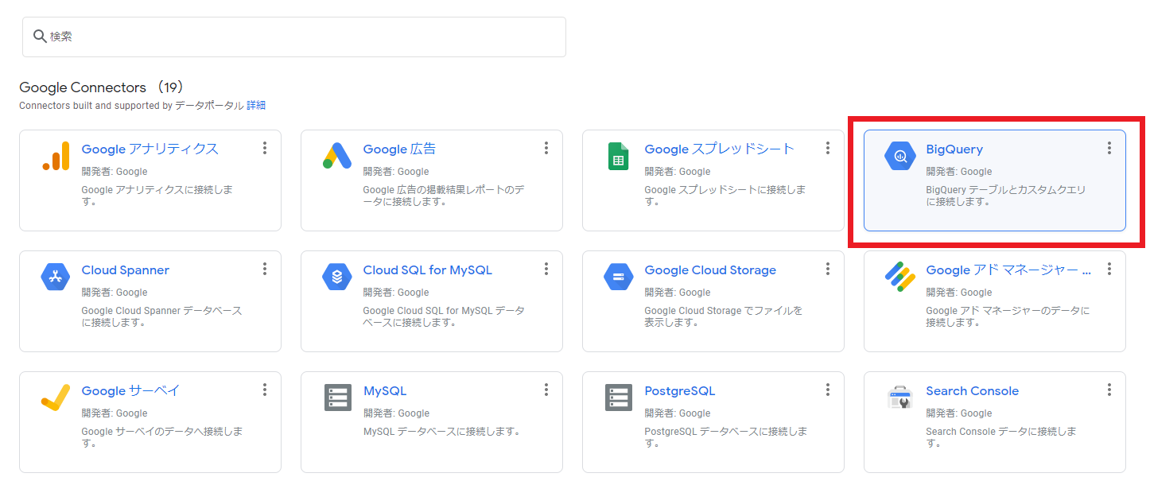Click the Google 広告 connector icon
Image resolution: width=1150 pixels, height=481 pixels.
337,156
